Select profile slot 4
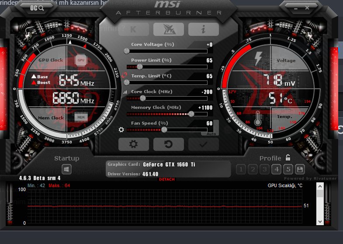 click(277, 169)
